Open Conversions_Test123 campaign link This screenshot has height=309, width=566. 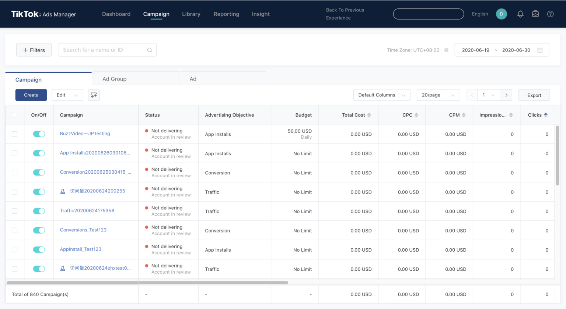83,230
